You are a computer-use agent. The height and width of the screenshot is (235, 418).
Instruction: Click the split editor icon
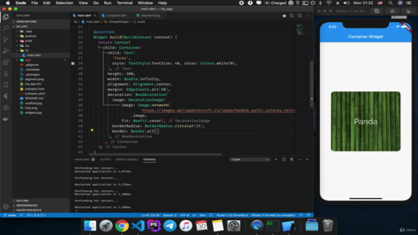tap(299, 16)
